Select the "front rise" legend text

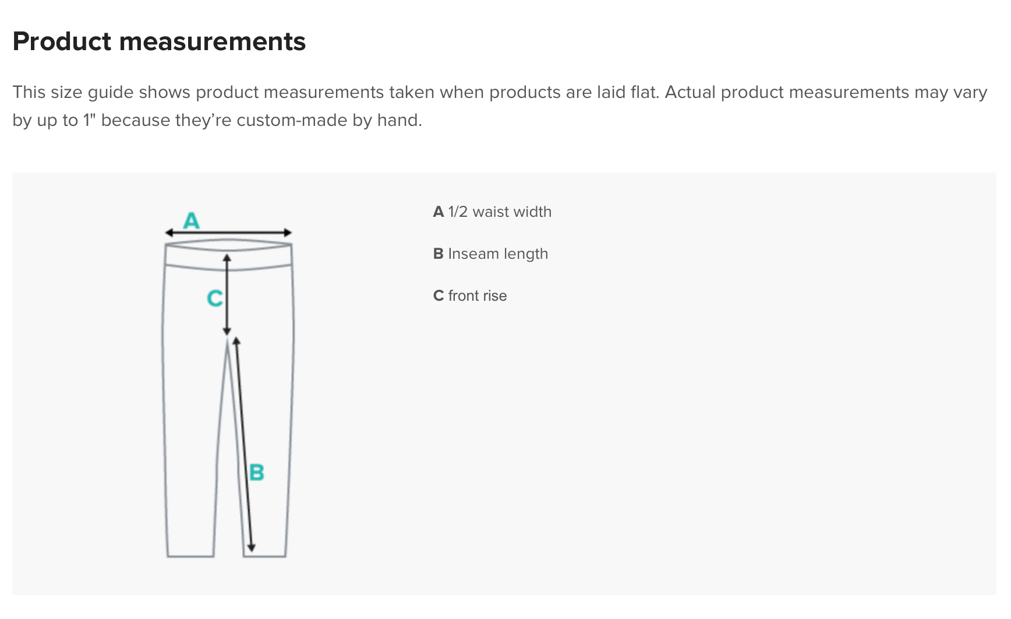point(478,296)
